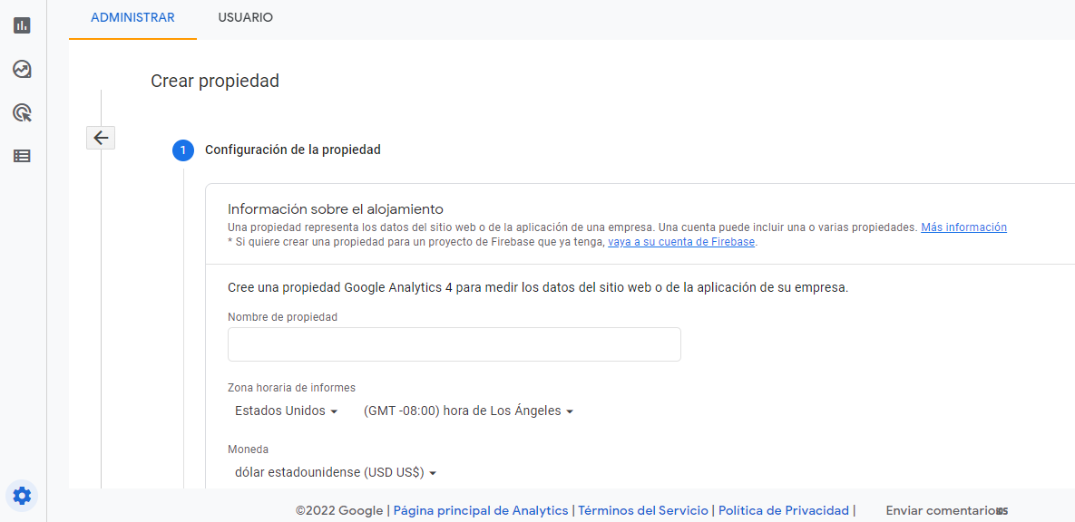Open the vaya a su cuenta de Firebase link
The width and height of the screenshot is (1075, 522).
click(x=681, y=242)
